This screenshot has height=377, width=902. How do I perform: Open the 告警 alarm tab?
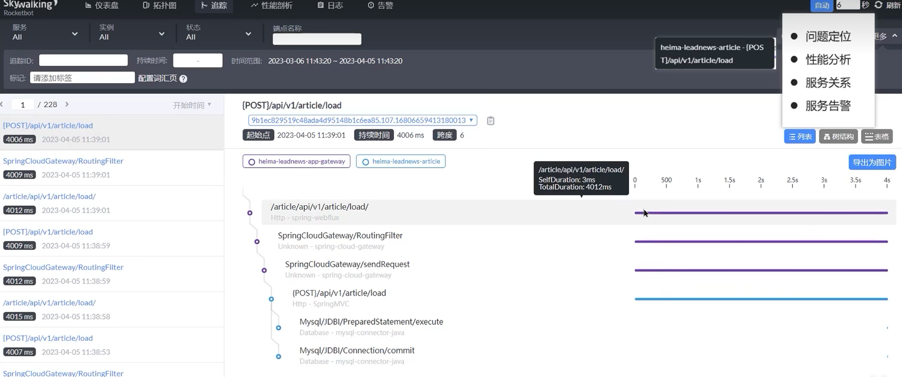[380, 6]
